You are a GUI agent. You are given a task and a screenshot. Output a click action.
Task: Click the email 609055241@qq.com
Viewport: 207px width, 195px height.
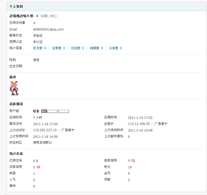[48, 29]
